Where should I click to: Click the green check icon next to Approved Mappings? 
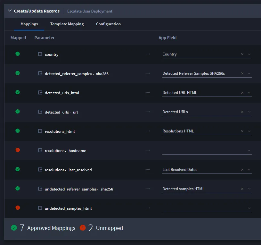coord(14,228)
